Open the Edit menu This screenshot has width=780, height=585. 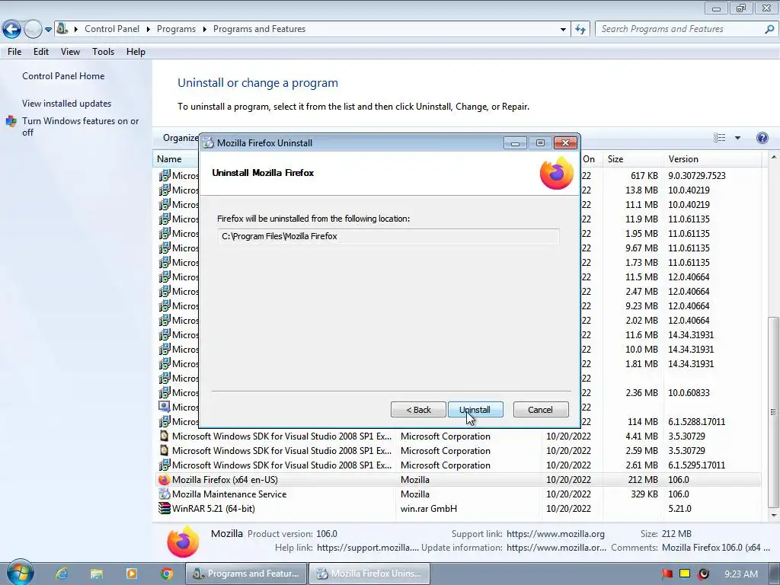pyautogui.click(x=41, y=52)
